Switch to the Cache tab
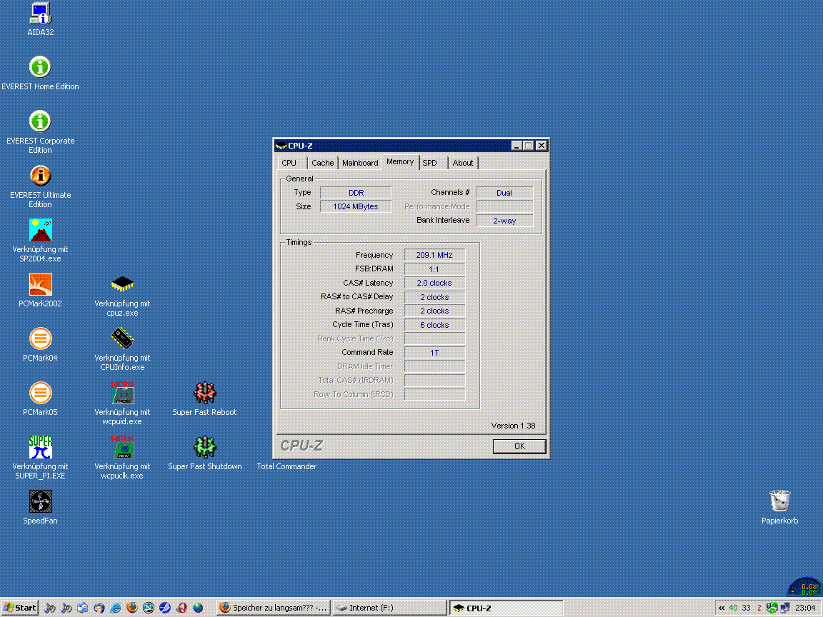The height and width of the screenshot is (617, 823). 322,163
